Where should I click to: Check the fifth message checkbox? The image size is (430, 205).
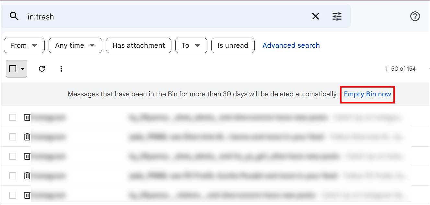pos(12,195)
